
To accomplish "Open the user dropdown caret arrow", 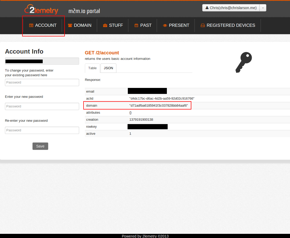I will click(x=263, y=8).
